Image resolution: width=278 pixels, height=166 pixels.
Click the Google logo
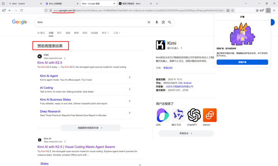19,22
